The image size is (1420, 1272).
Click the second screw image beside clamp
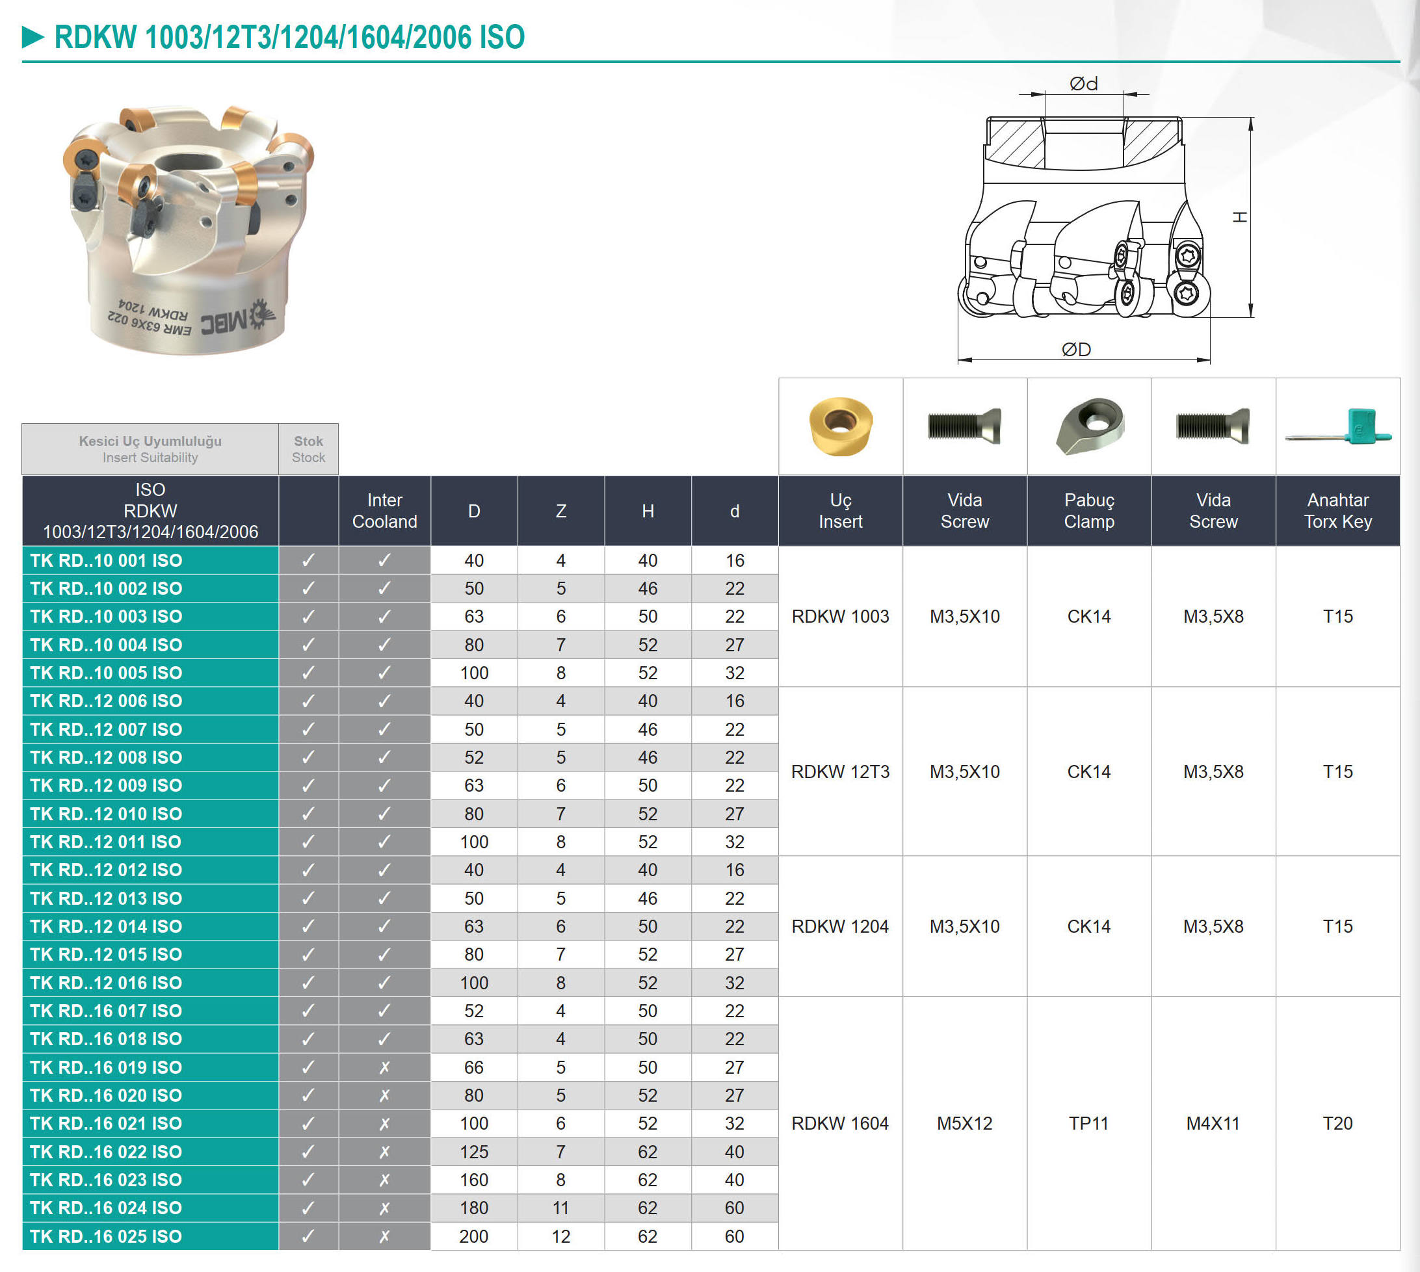[1213, 426]
